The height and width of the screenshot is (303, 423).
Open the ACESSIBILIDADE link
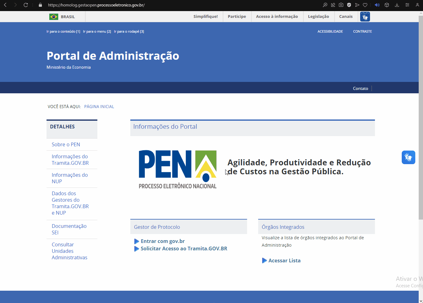point(330,31)
